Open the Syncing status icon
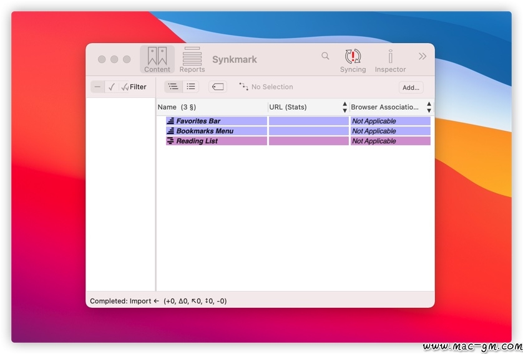The image size is (523, 354). [353, 60]
